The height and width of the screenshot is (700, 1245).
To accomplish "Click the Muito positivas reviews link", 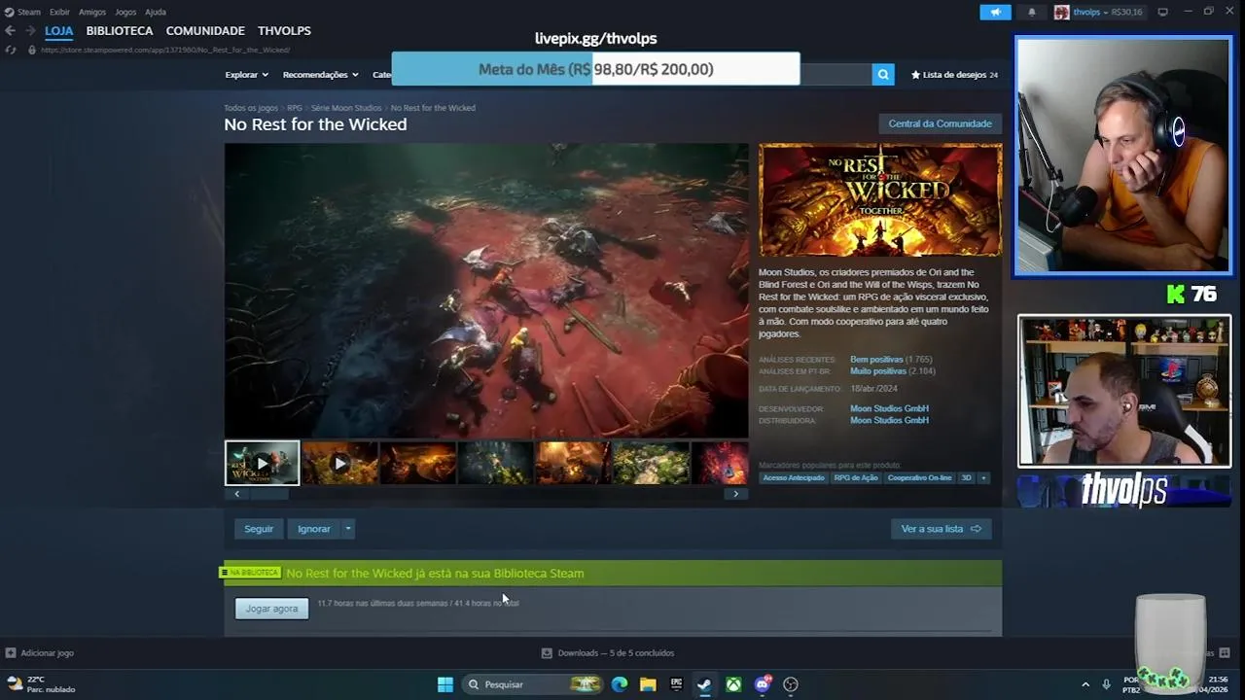I will (878, 371).
